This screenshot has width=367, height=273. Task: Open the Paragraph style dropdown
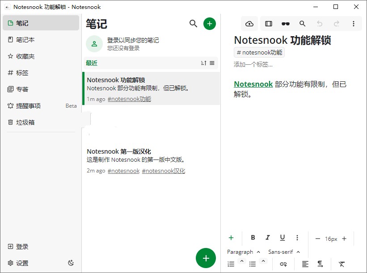point(244,252)
